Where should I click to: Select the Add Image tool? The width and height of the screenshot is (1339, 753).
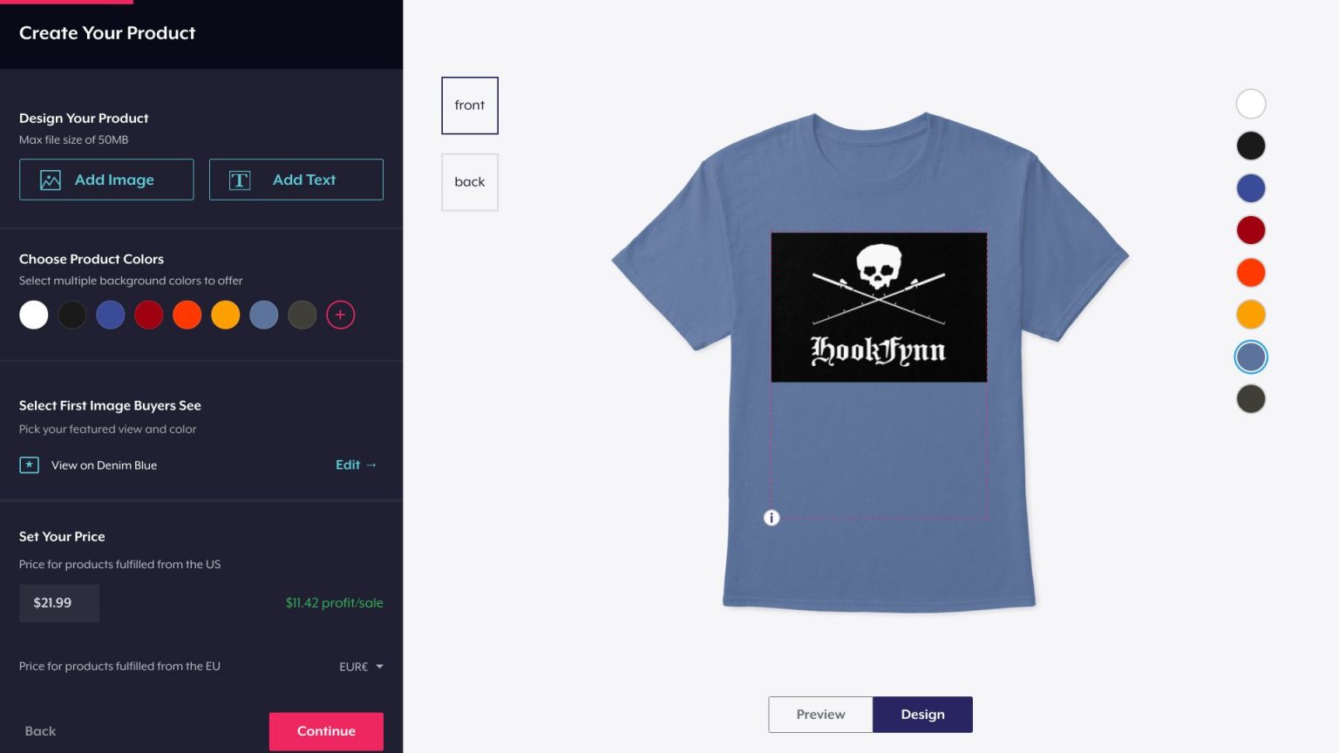[105, 180]
